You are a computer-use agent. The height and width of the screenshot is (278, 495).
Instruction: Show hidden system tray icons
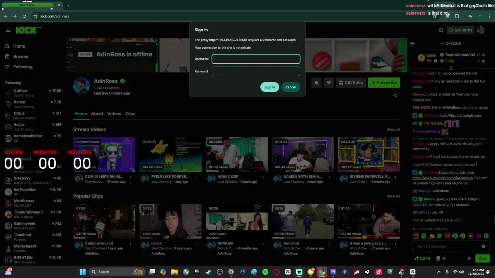tap(439, 272)
